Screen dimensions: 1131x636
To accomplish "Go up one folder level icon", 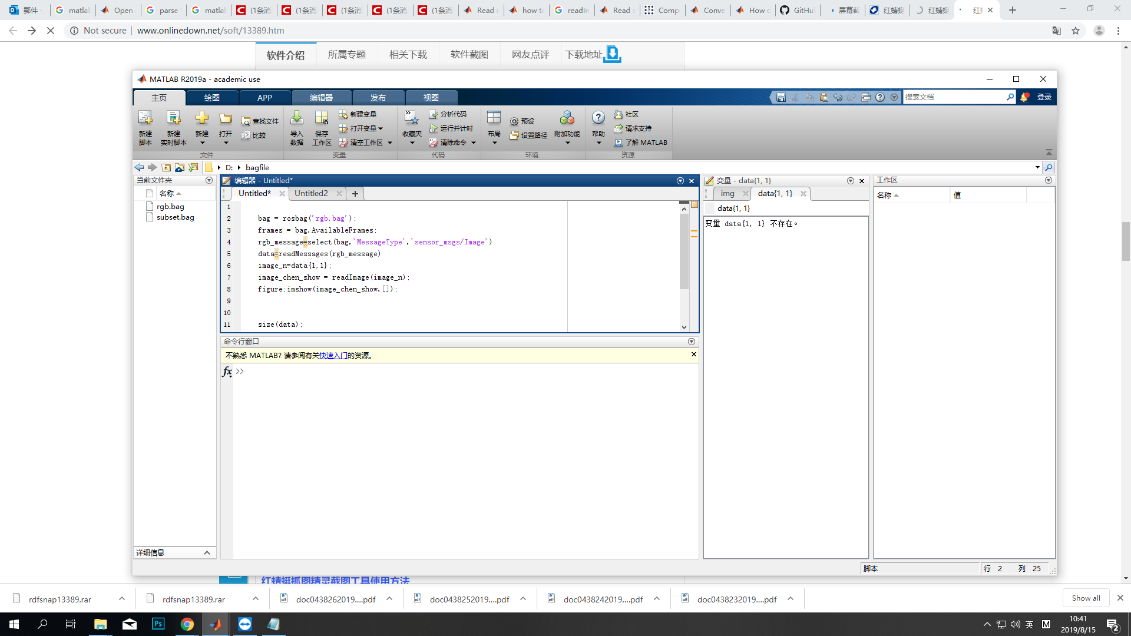I will click(166, 168).
